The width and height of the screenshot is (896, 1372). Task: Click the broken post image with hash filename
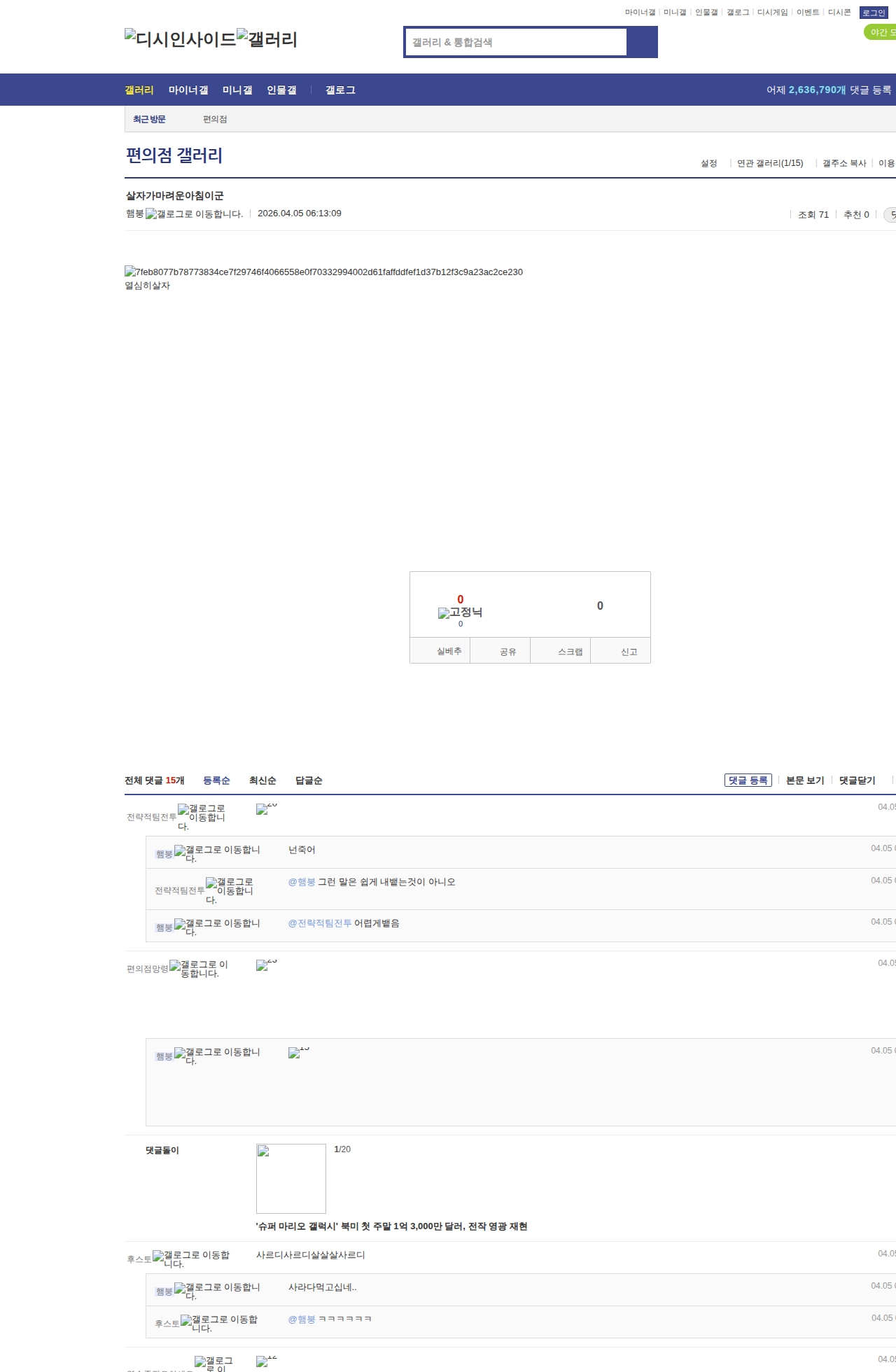(x=323, y=272)
